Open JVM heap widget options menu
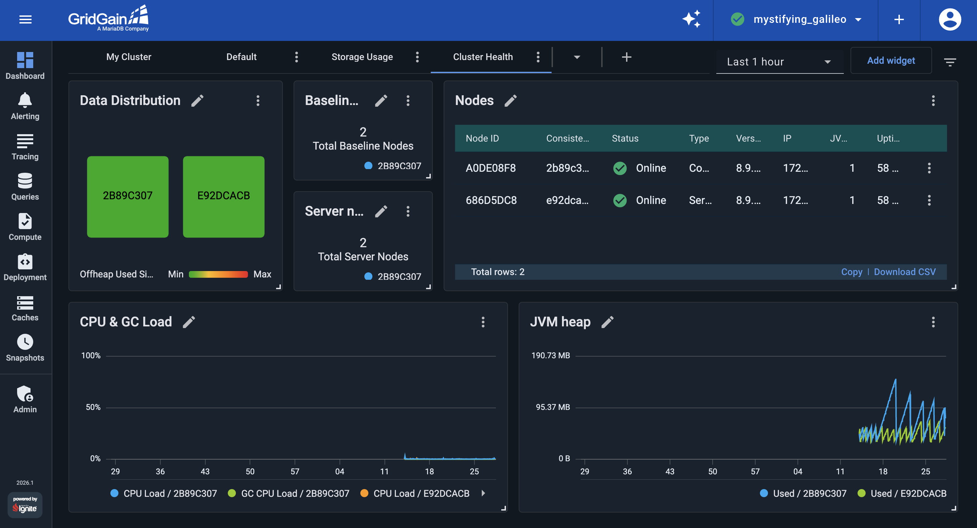This screenshot has width=977, height=528. (933, 322)
